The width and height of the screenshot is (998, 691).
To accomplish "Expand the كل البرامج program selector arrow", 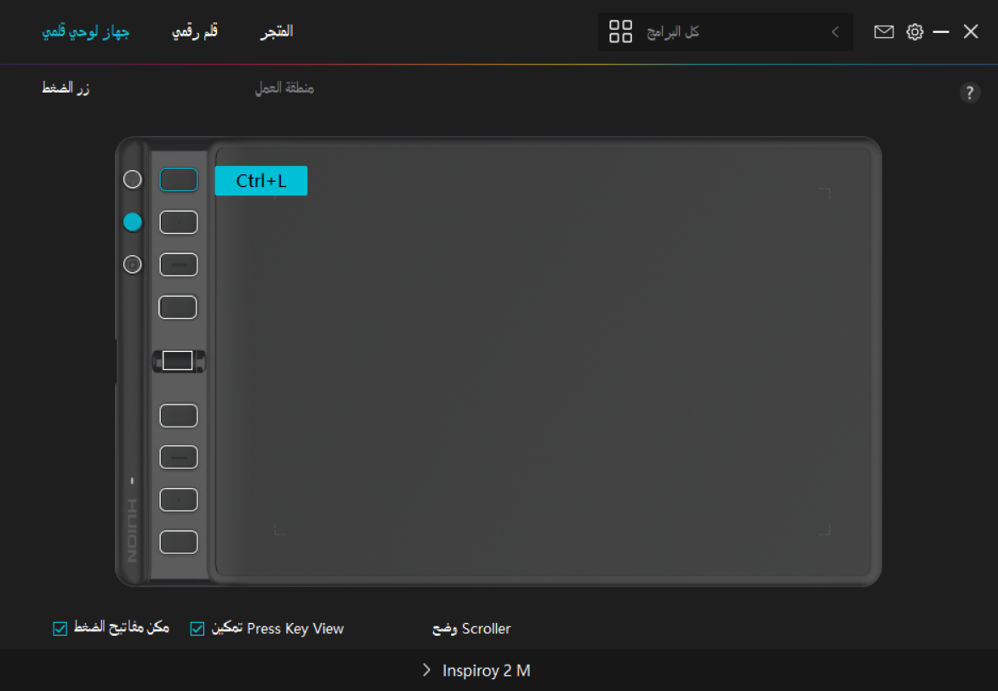I will (x=835, y=32).
